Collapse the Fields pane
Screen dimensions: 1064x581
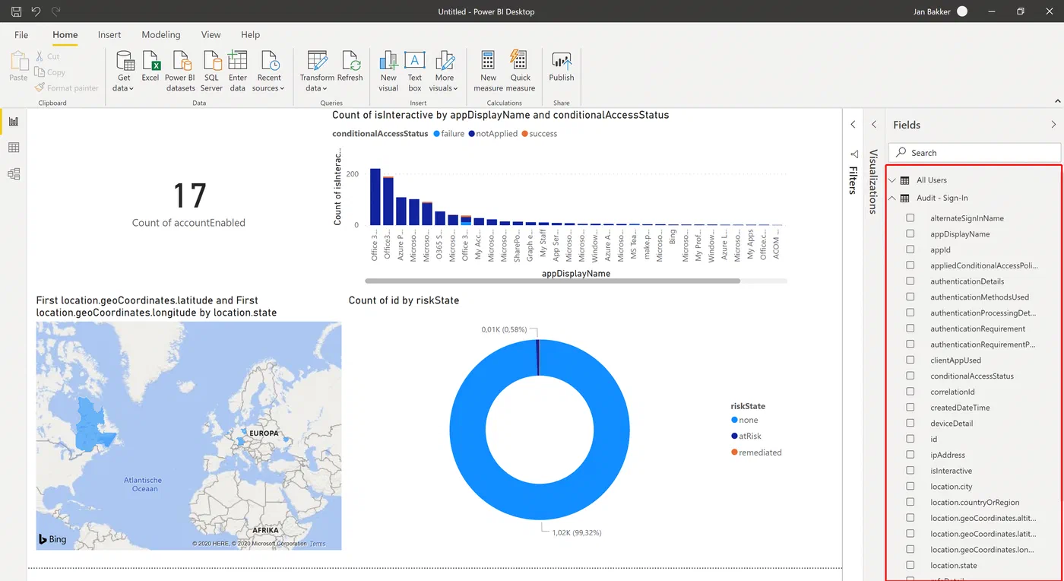[1053, 124]
